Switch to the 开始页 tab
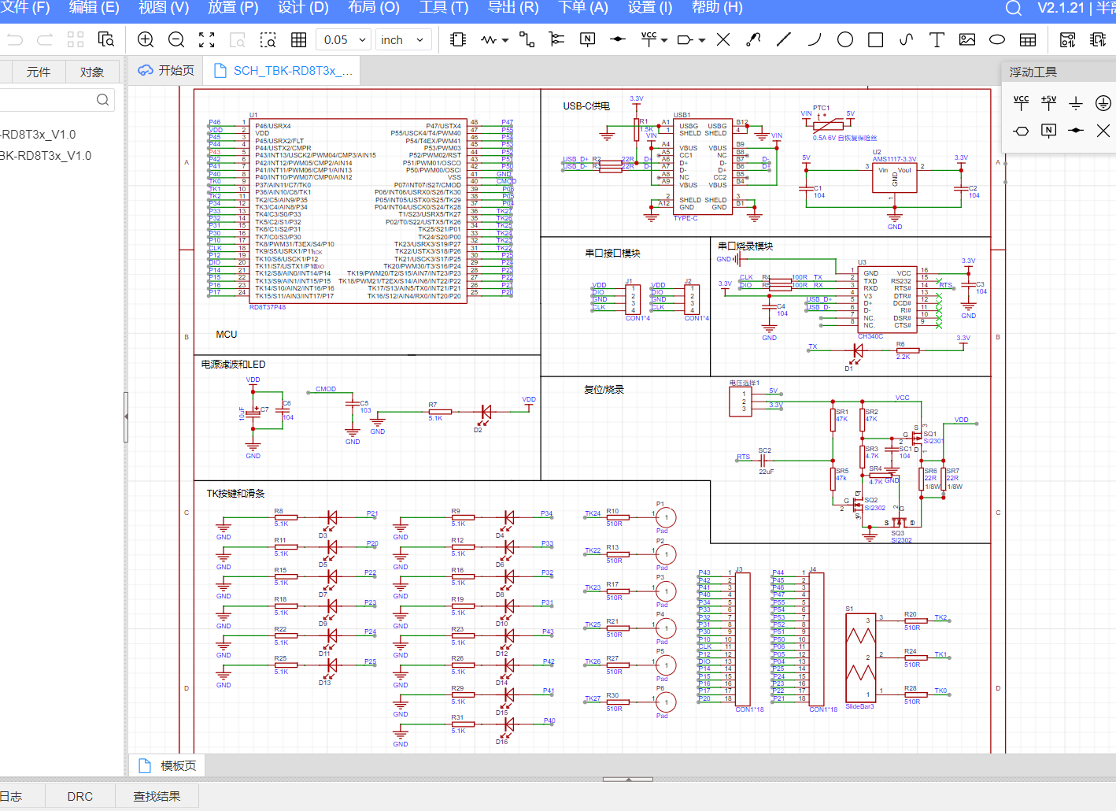The image size is (1116, 811). (x=166, y=70)
